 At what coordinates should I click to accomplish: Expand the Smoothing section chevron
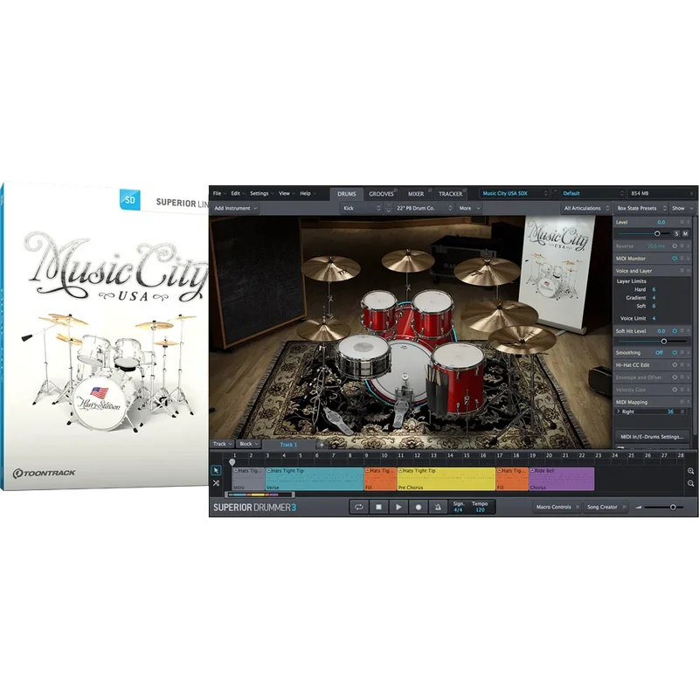pyautogui.click(x=689, y=352)
